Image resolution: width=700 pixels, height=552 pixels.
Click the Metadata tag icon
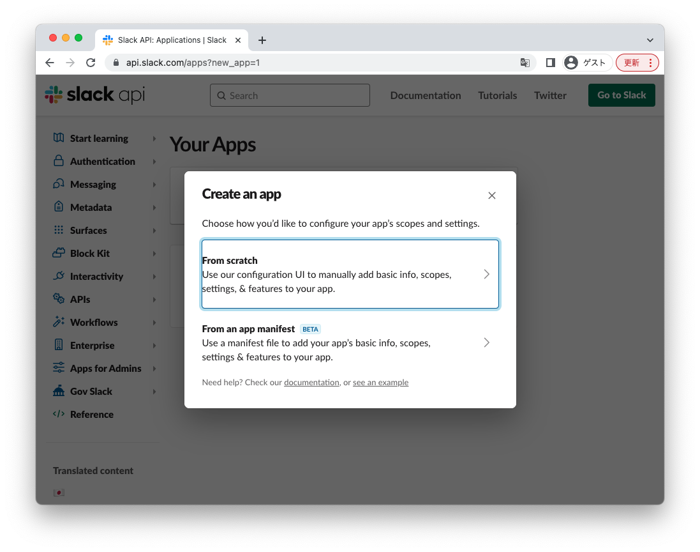coord(59,206)
